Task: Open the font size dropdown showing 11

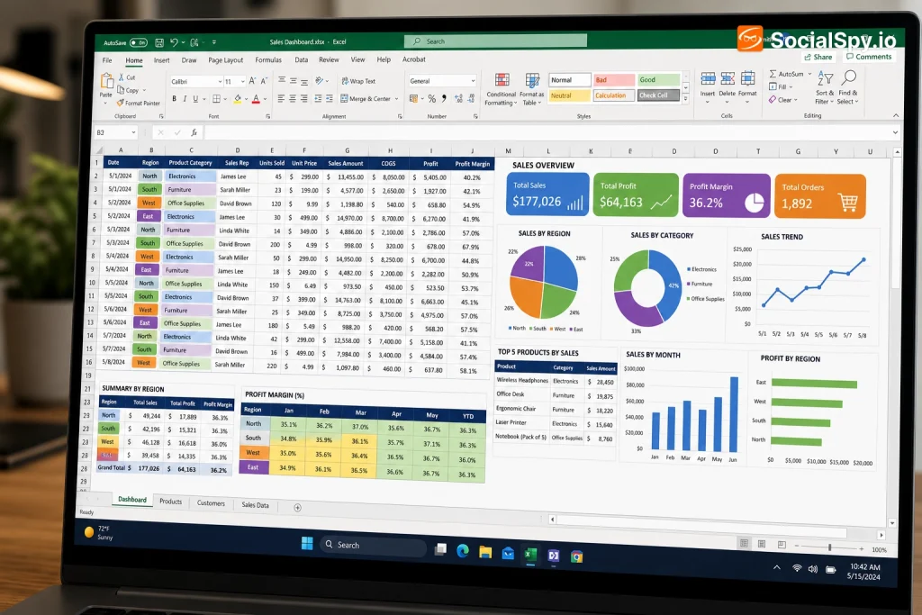Action: tap(243, 82)
